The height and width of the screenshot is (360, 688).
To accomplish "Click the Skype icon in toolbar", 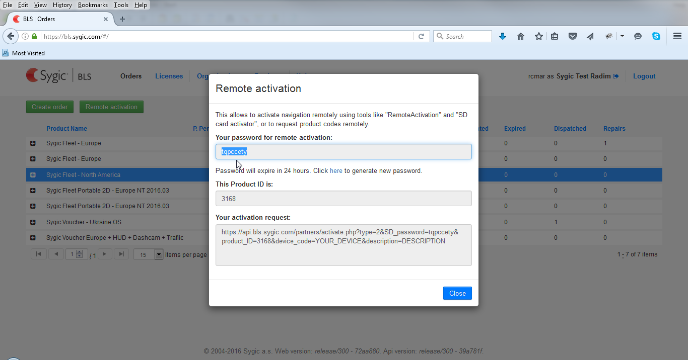I will (x=656, y=36).
